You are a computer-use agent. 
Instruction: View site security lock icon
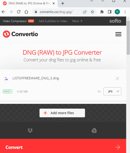[x=36, y=12]
